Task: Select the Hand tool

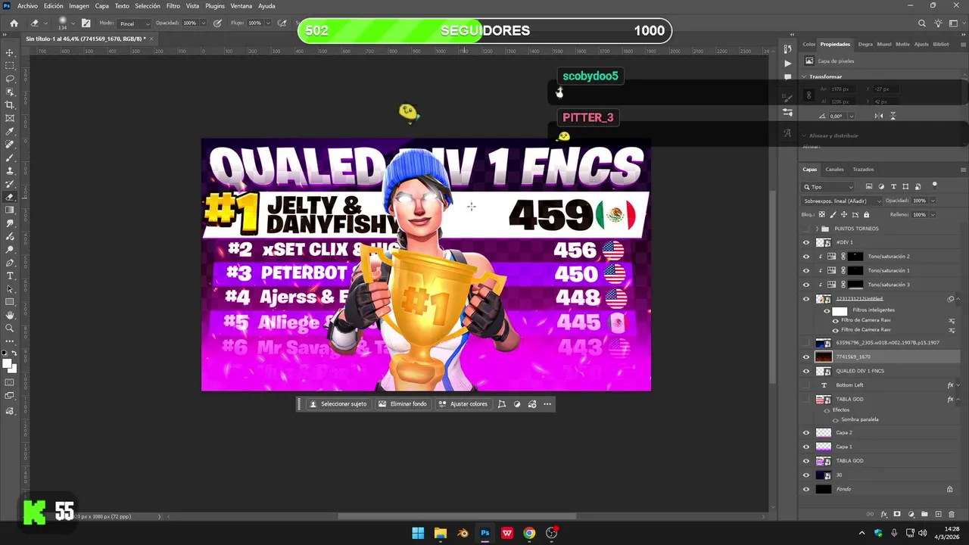Action: coord(10,315)
